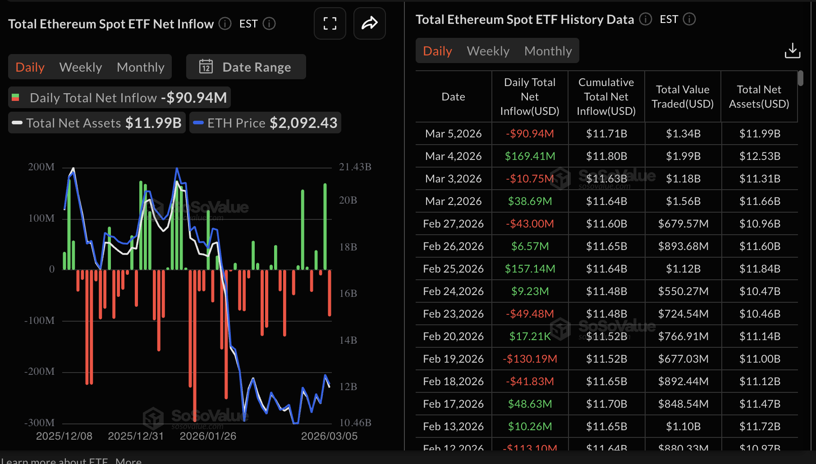Screen dimensions: 816x464
Task: Click the $169.41M inflow value
Action: coord(530,156)
